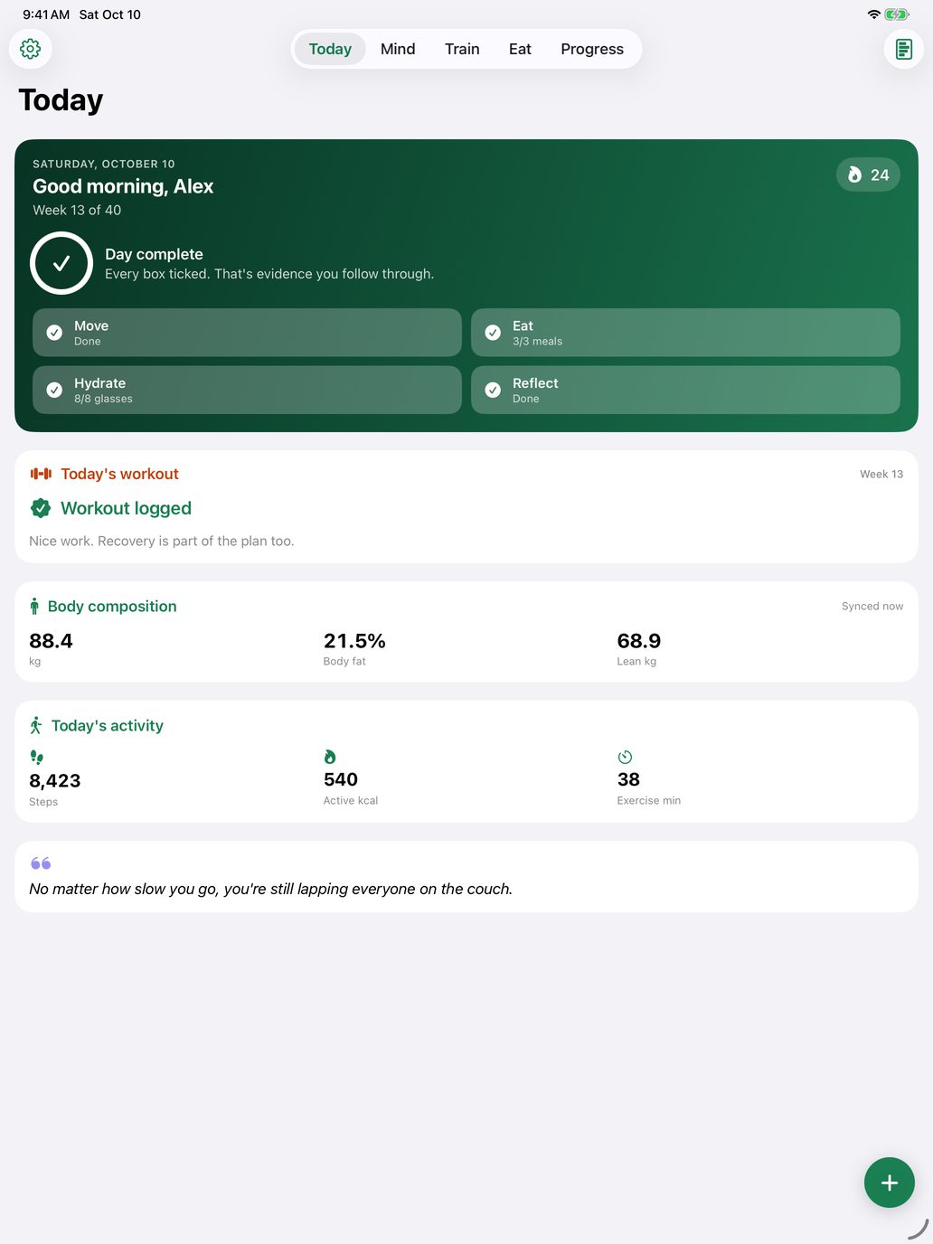Open the Today's activity header
This screenshot has height=1244, width=933.
tap(108, 726)
